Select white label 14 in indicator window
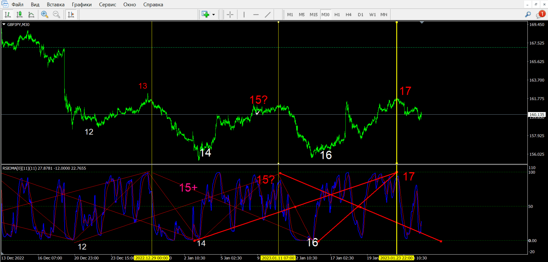The width and height of the screenshot is (548, 262). click(x=201, y=244)
